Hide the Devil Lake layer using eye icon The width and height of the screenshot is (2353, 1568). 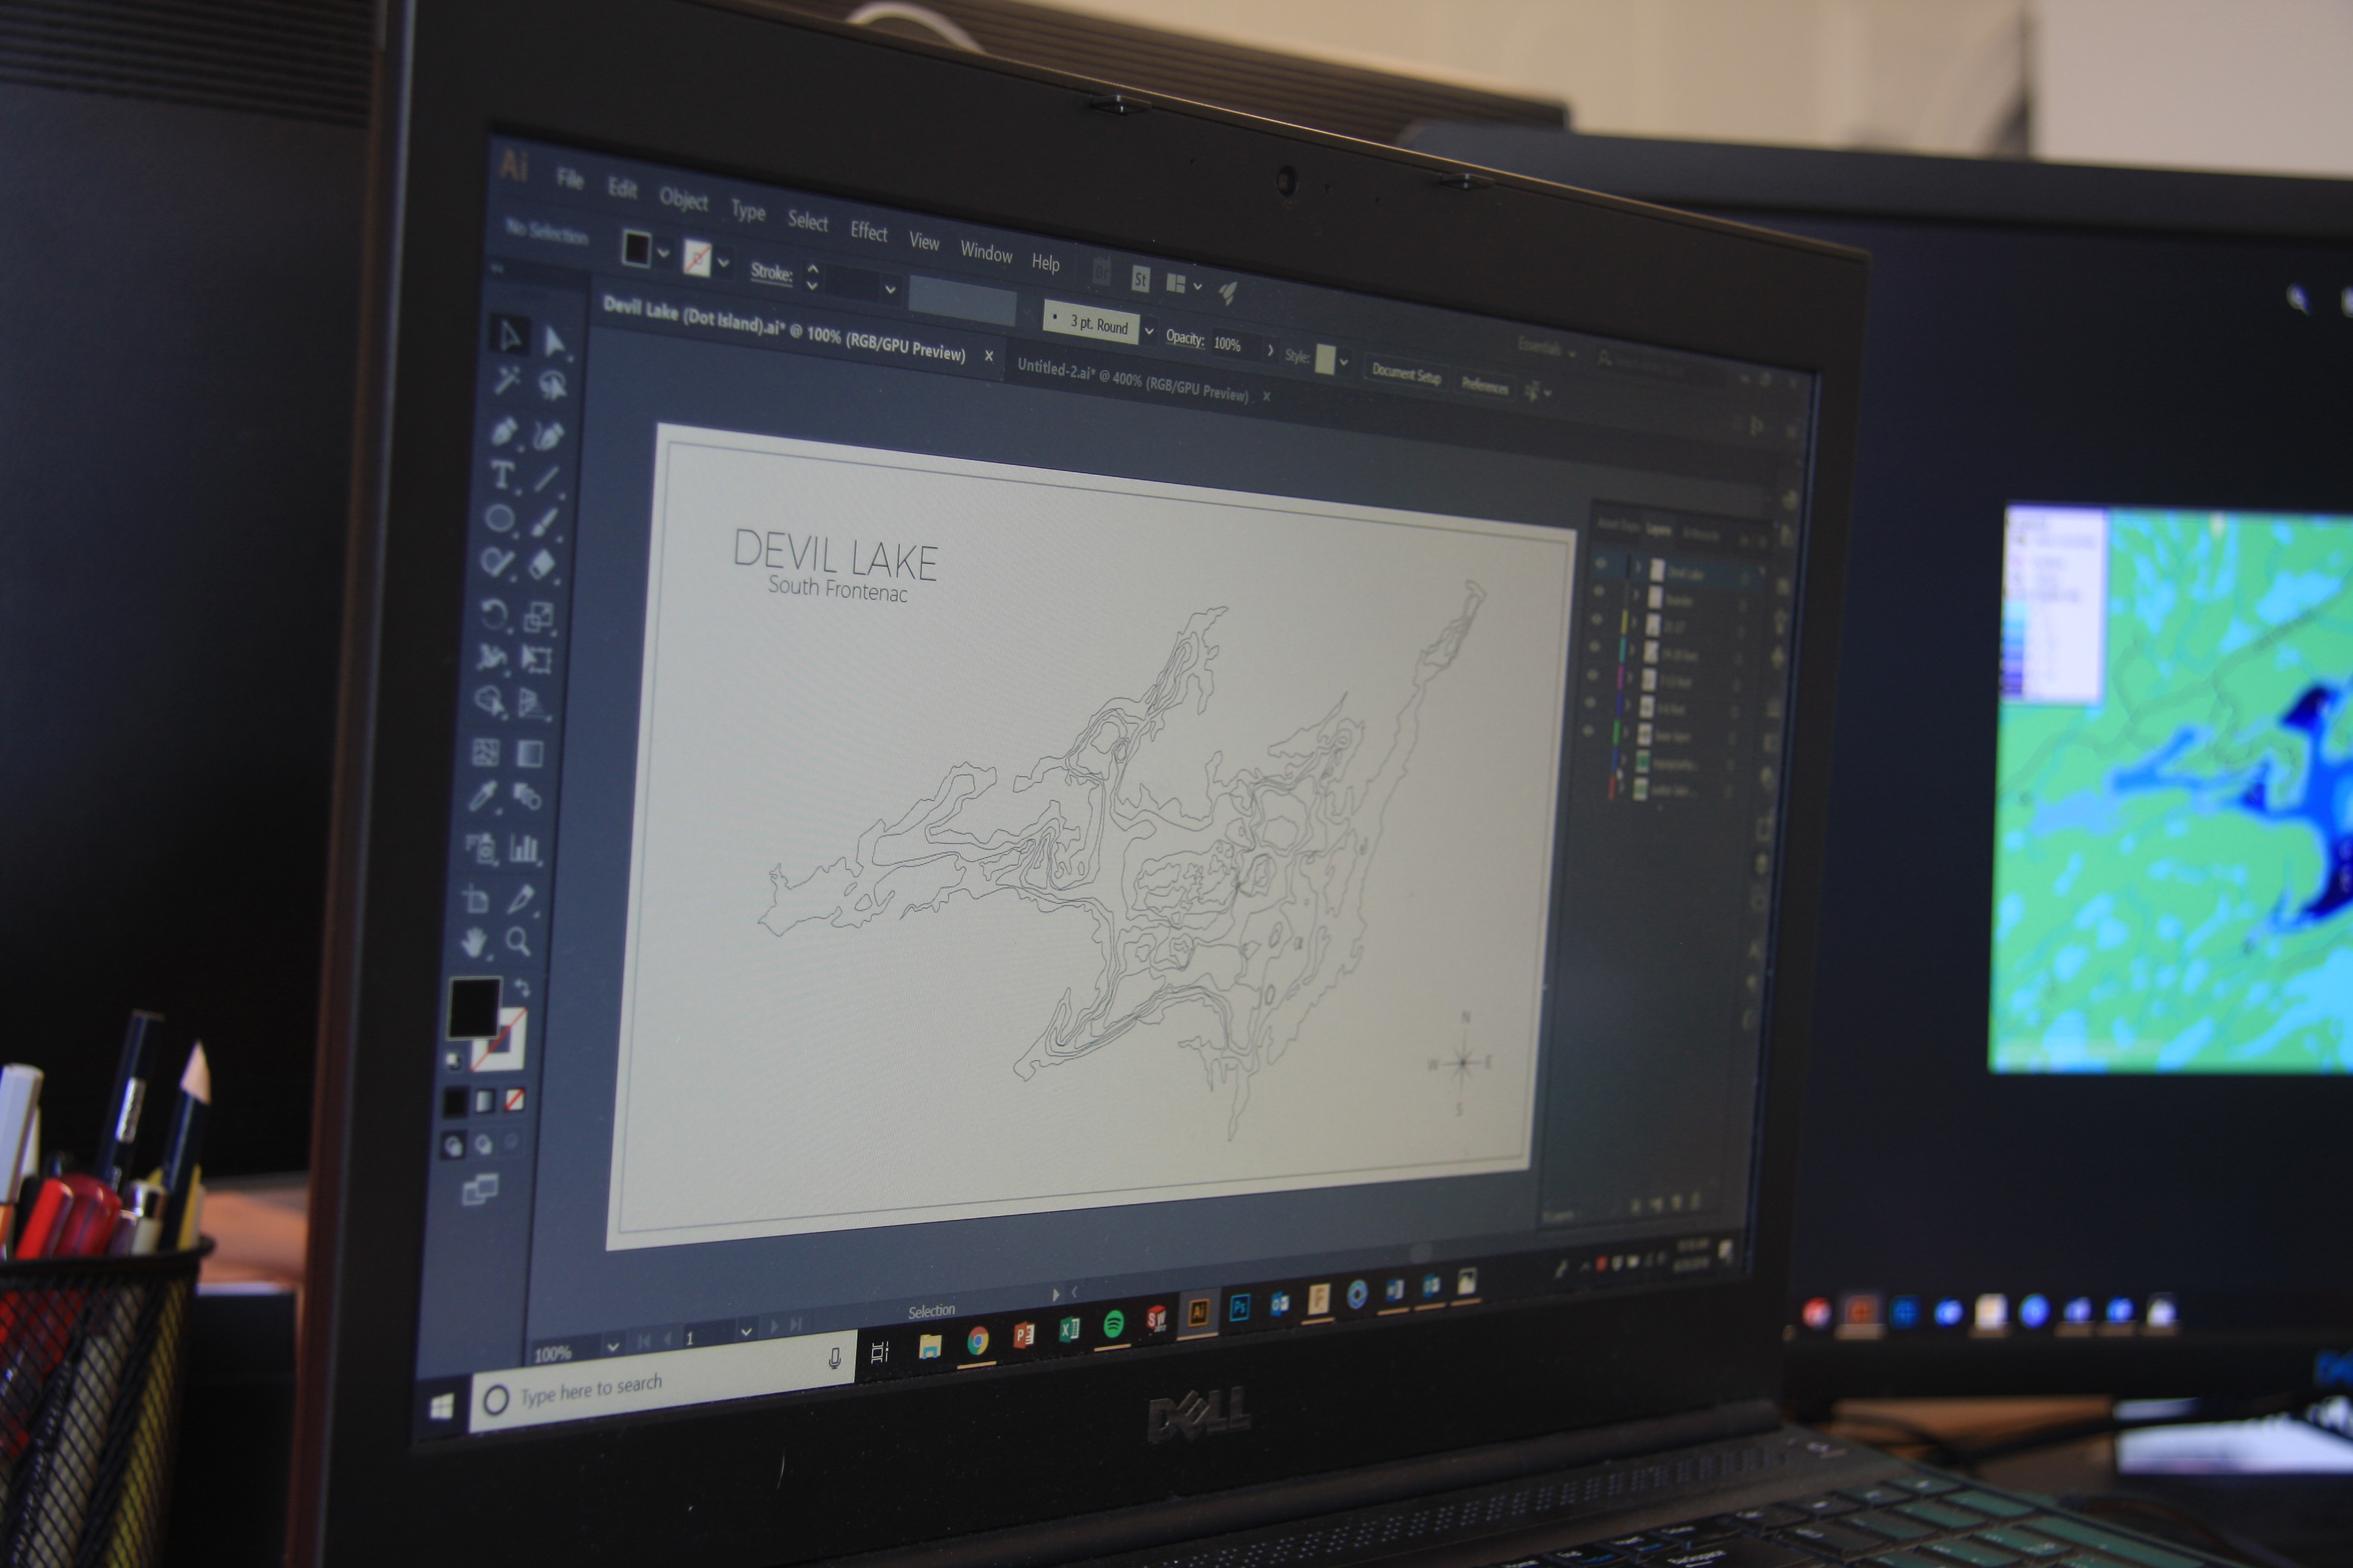(x=1601, y=565)
